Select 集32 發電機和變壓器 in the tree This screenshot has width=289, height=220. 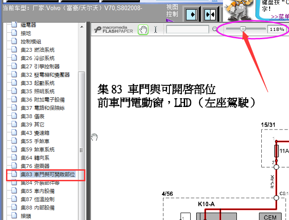click(45, 75)
